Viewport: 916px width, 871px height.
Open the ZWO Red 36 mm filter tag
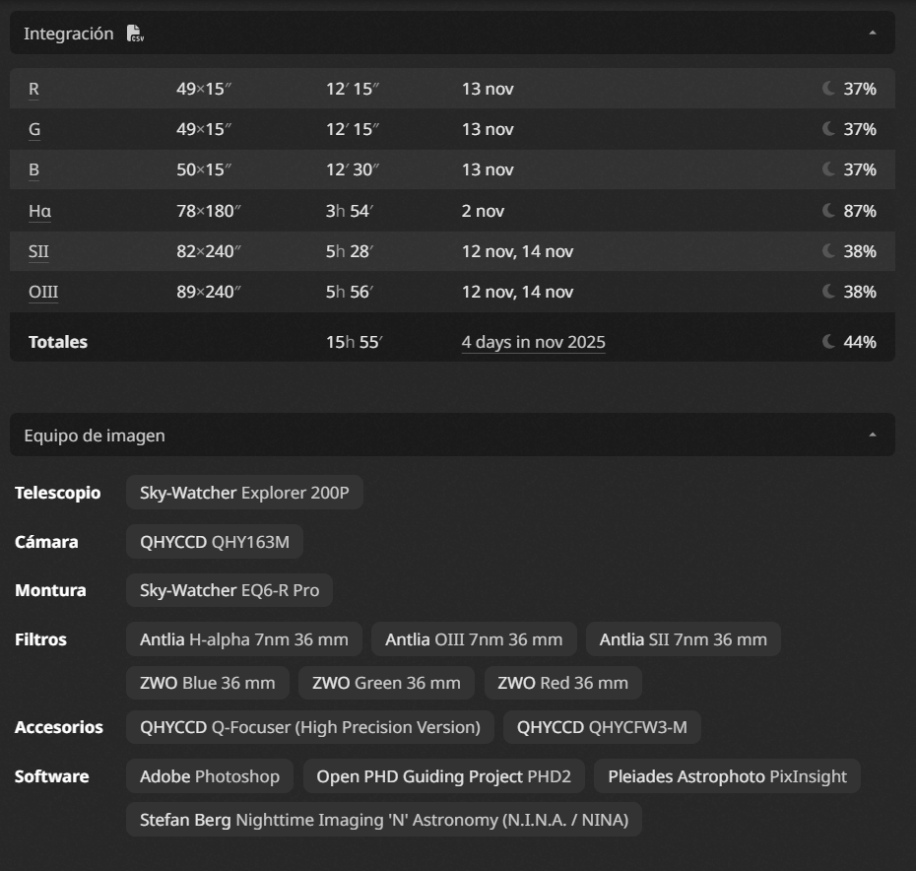tap(563, 682)
